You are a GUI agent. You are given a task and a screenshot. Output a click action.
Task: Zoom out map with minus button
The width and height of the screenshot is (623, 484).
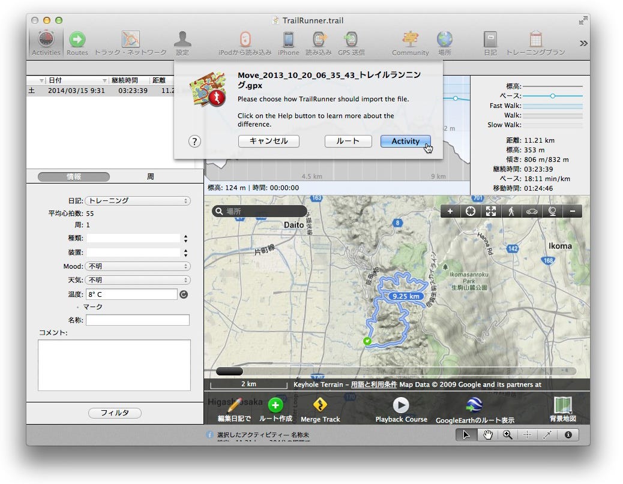click(x=573, y=212)
